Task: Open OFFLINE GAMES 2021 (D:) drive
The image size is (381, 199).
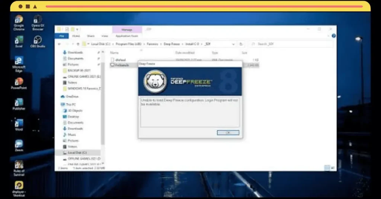Action: 81,159
